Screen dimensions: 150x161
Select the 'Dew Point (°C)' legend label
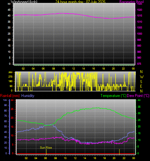138,96
